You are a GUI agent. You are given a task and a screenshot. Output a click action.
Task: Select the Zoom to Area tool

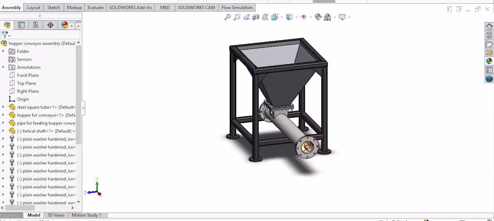click(x=237, y=17)
